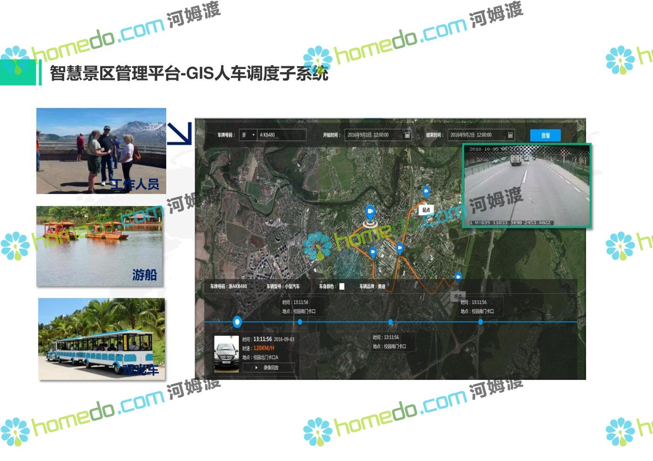Open the road camera video preview

527,185
